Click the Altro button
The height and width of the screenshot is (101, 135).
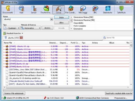click(x=61, y=23)
